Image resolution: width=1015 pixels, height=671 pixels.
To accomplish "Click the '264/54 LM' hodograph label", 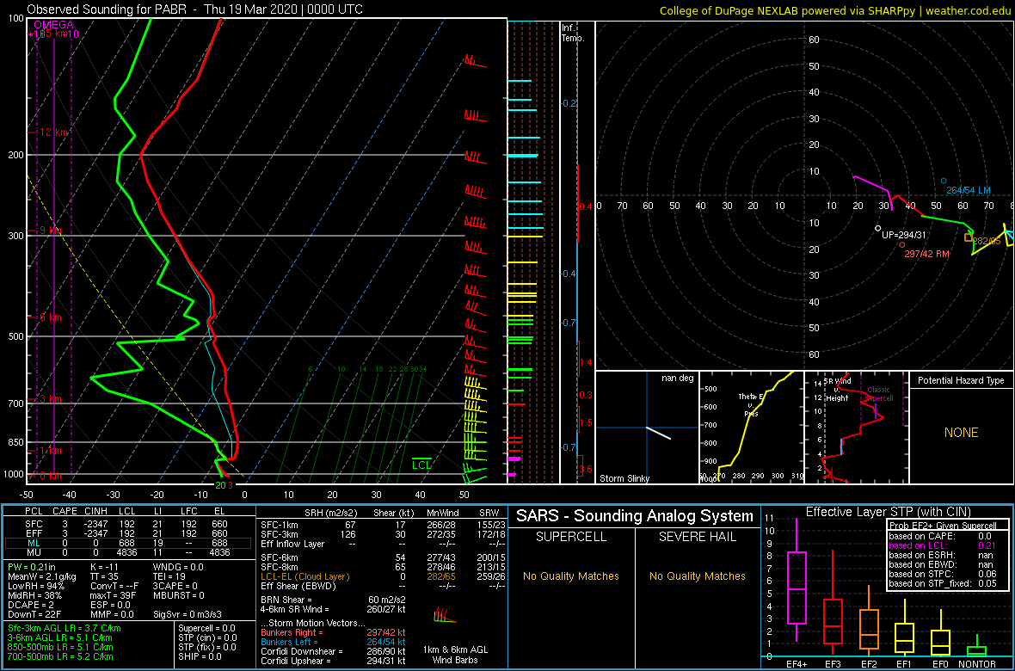I will click(x=969, y=190).
